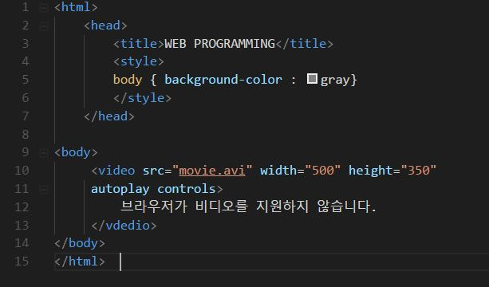Image resolution: width=489 pixels, height=287 pixels.
Task: Click the closing head tag
Action: click(109, 116)
